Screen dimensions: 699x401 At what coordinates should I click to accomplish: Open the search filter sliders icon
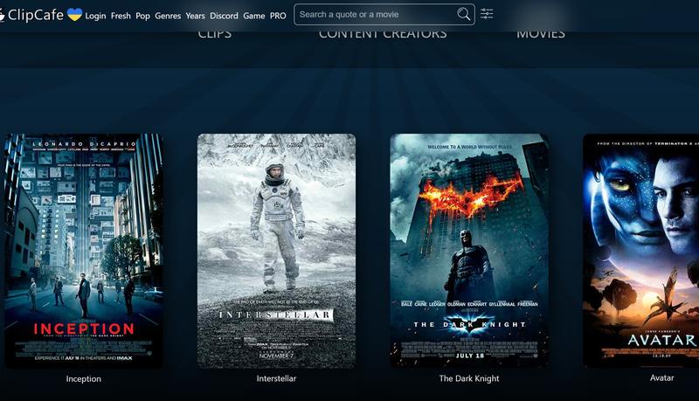coord(487,14)
